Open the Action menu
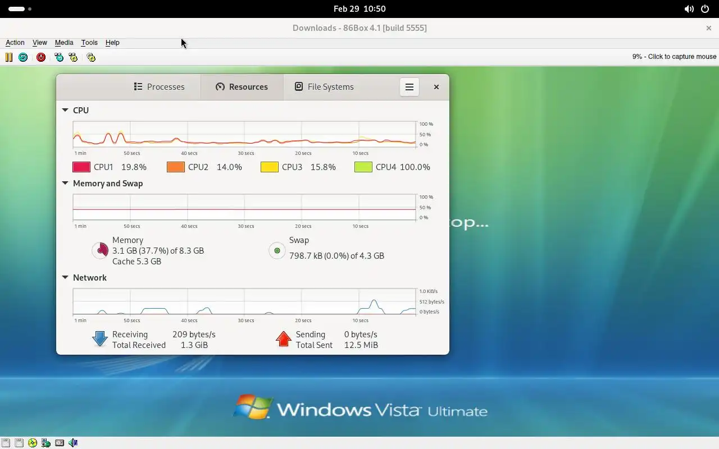 pyautogui.click(x=15, y=43)
